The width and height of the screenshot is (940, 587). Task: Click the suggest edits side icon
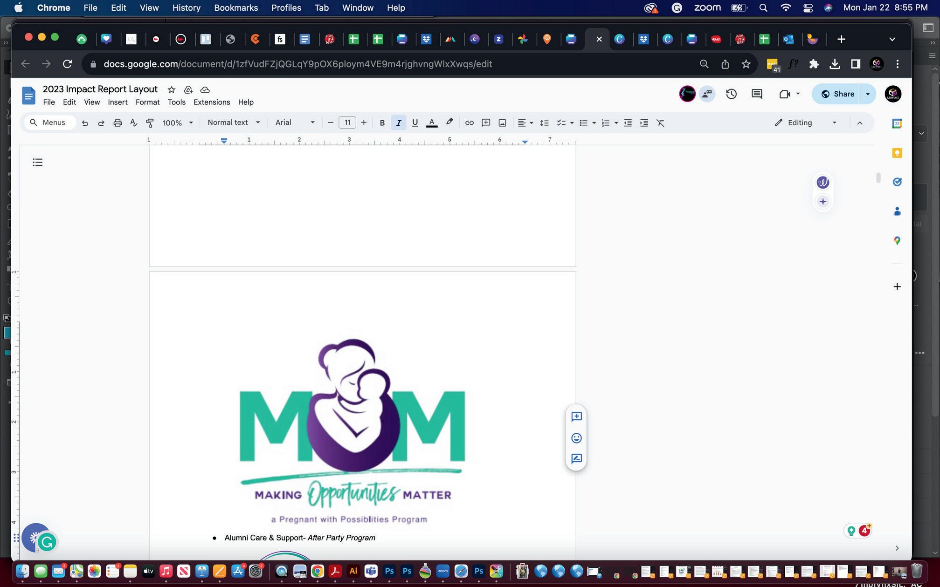click(x=576, y=459)
